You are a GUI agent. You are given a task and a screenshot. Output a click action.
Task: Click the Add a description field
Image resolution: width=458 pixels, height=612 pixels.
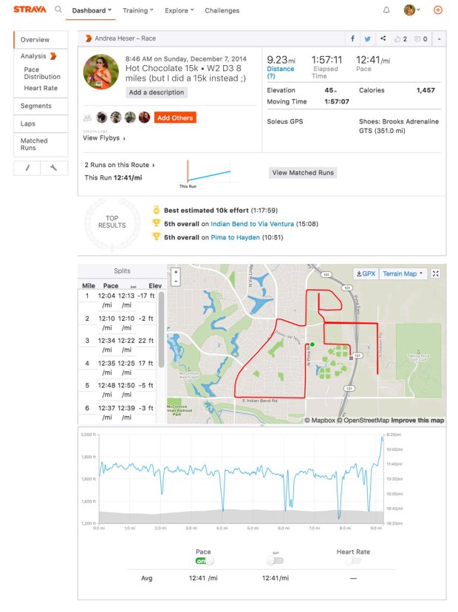pos(156,92)
